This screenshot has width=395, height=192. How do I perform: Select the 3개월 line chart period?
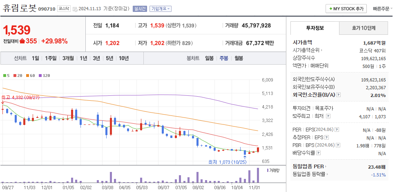(x=68, y=59)
